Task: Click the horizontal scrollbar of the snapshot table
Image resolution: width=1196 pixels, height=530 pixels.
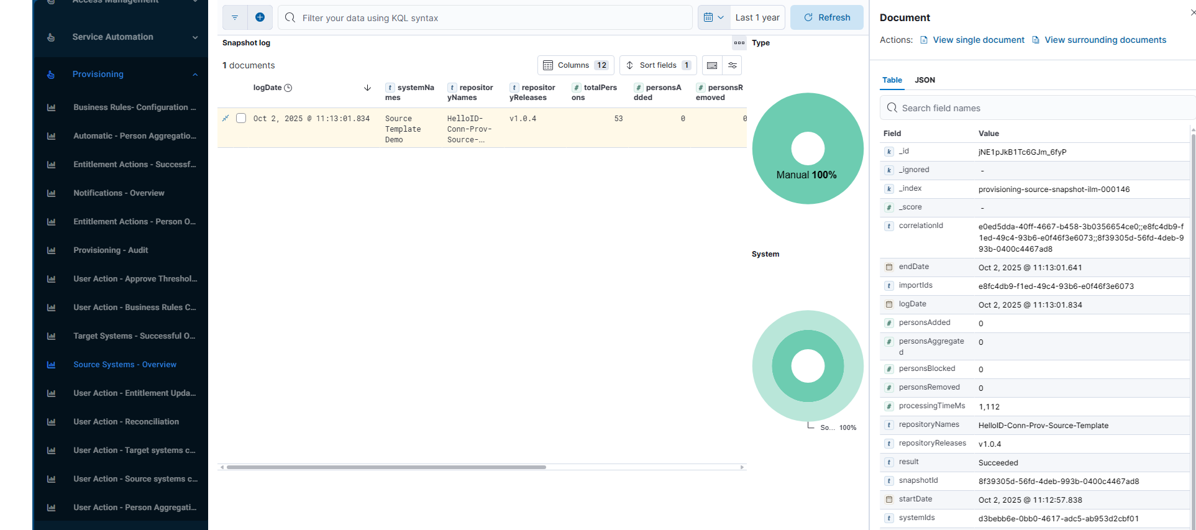Action: click(x=386, y=467)
